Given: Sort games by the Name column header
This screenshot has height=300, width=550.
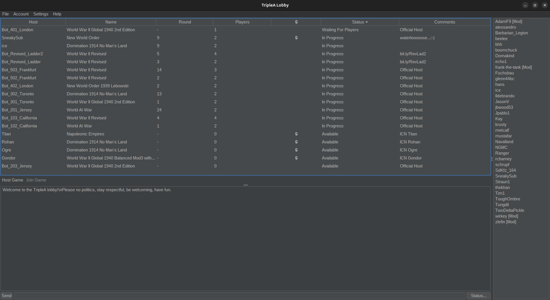Looking at the screenshot, I should point(111,22).
